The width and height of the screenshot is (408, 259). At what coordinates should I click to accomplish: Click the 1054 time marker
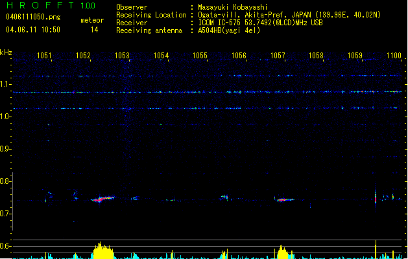pyautogui.click(x=161, y=55)
